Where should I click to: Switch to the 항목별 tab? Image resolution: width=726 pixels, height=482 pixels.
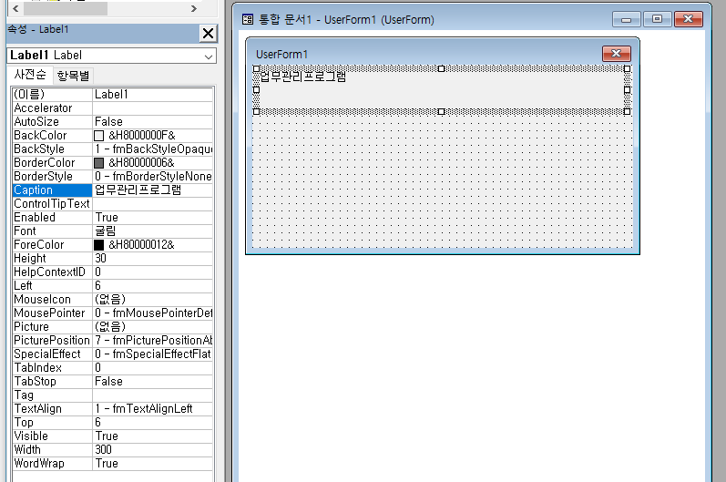pyautogui.click(x=73, y=76)
